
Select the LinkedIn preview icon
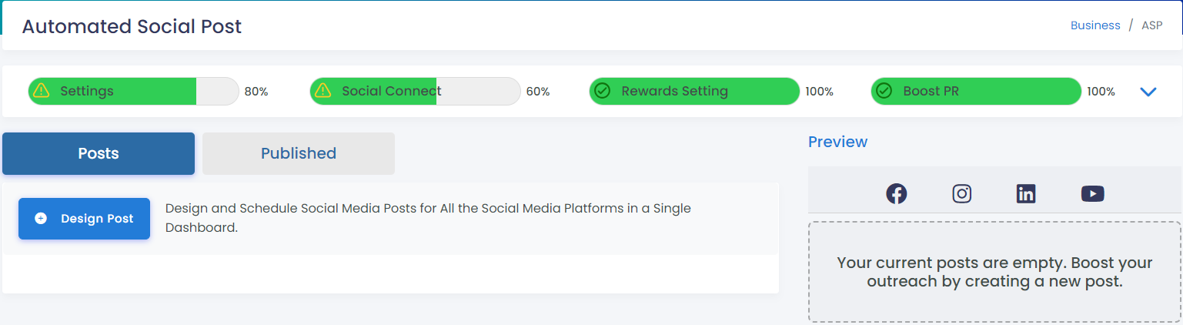tap(1026, 193)
